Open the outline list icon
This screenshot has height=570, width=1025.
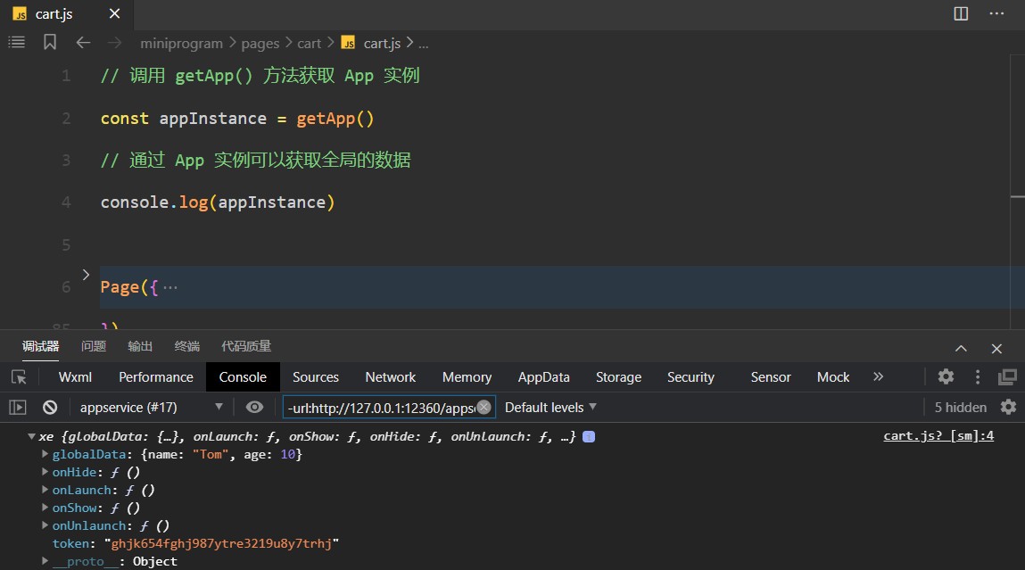click(x=17, y=43)
